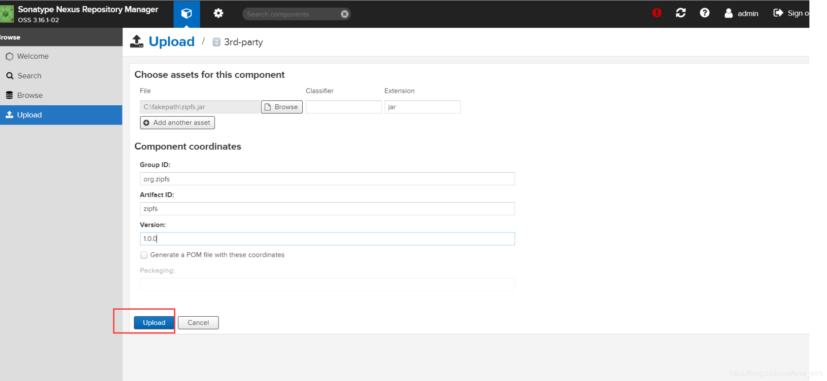The height and width of the screenshot is (381, 827).
Task: Click the upload arrow icon in sidebar
Action: (9, 115)
